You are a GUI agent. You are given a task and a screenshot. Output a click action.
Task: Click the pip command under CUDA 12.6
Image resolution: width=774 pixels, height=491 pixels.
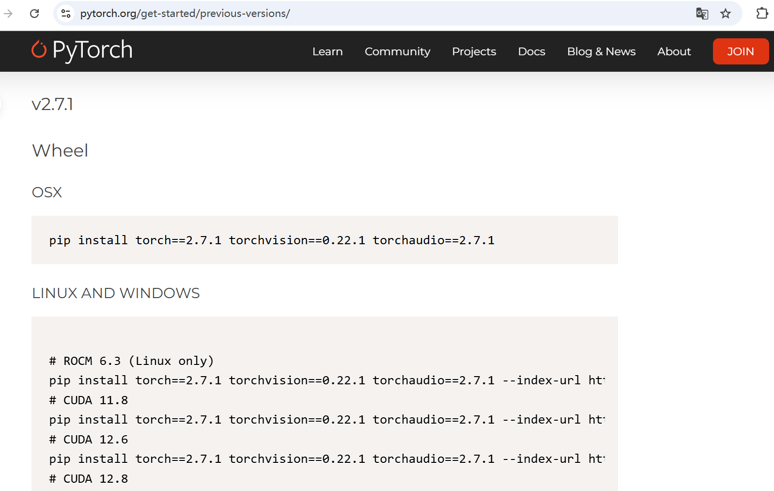click(327, 459)
